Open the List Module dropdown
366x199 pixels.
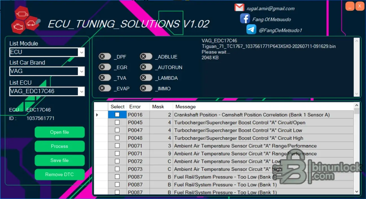[81, 52]
